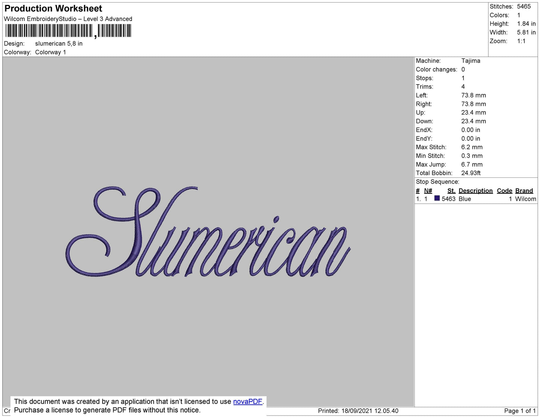Select the stitch count 5463 in stop row
The height and width of the screenshot is (418, 540).
(x=448, y=199)
